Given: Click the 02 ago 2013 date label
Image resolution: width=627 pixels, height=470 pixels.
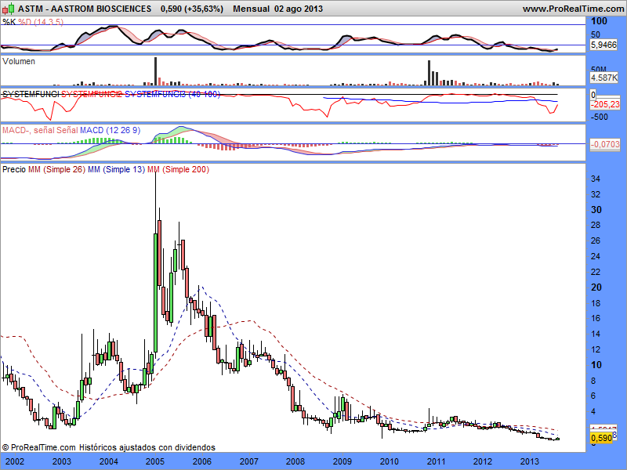Looking at the screenshot, I should coord(299,9).
